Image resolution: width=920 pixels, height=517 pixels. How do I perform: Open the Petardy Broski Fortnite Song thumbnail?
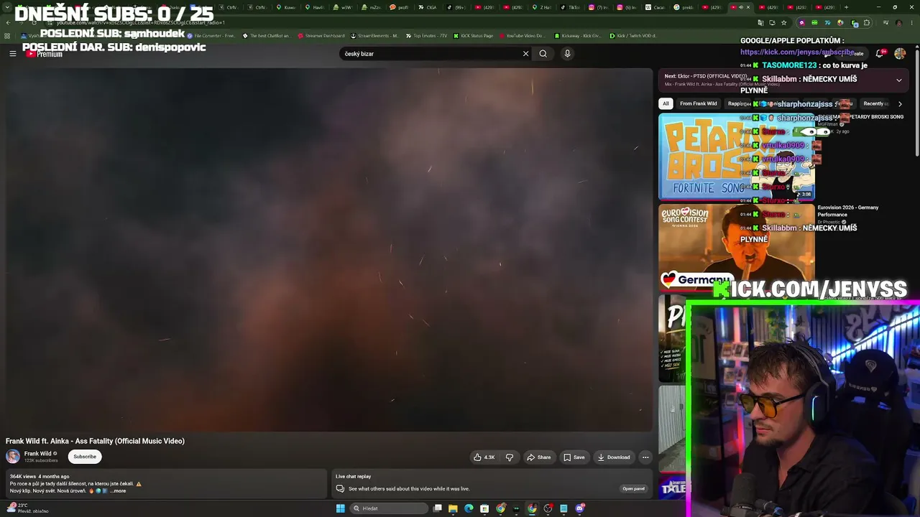click(736, 157)
